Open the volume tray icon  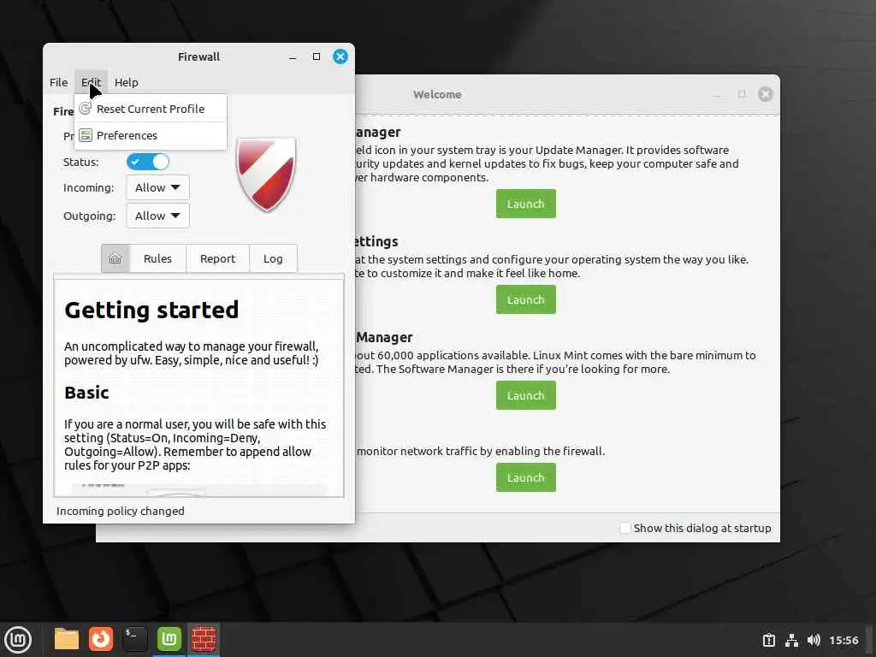click(814, 640)
